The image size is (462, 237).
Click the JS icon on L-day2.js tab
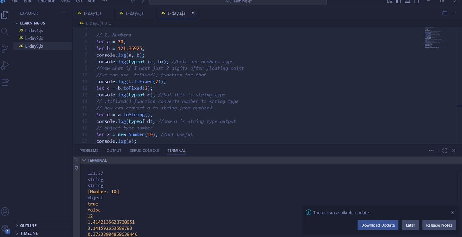[122, 13]
